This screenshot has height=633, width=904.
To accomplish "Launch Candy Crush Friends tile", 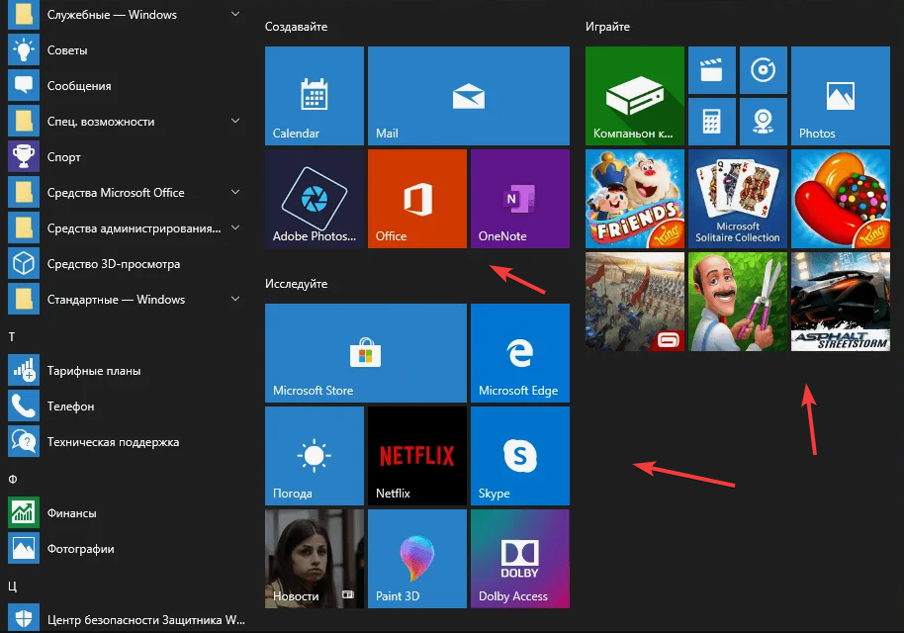I will (x=635, y=199).
